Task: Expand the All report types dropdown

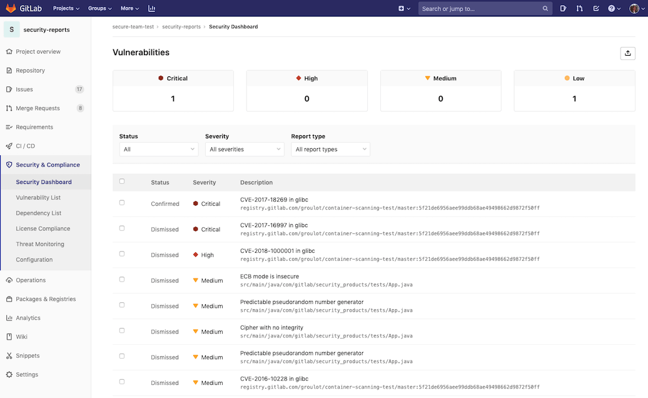Action: [330, 150]
